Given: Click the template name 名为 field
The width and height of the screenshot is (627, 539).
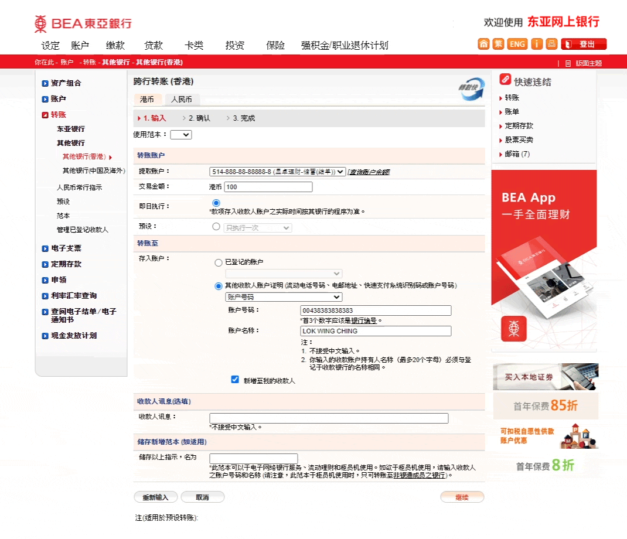Looking at the screenshot, I should pyautogui.click(x=254, y=458).
